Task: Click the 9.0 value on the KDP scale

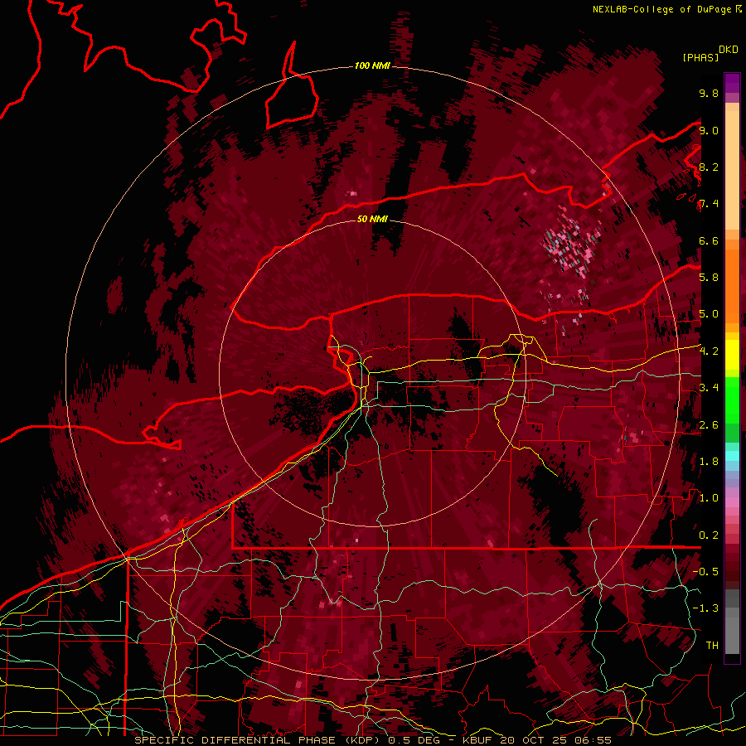Action: point(709,130)
